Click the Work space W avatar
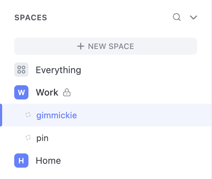Viewport: 212px width, 179px height. (x=21, y=92)
